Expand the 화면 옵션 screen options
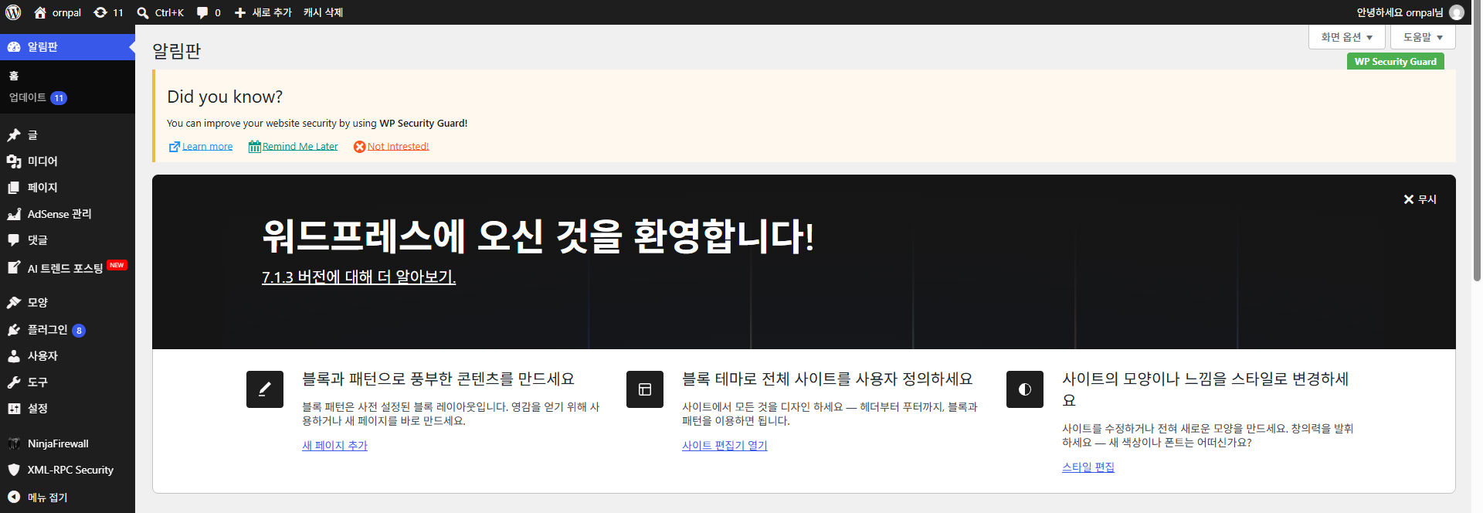 click(1347, 37)
